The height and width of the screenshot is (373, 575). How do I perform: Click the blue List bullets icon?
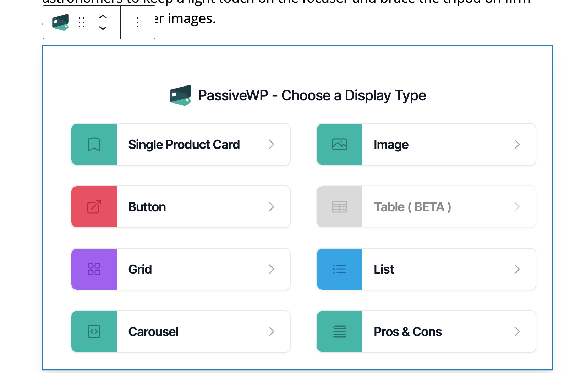click(x=340, y=269)
